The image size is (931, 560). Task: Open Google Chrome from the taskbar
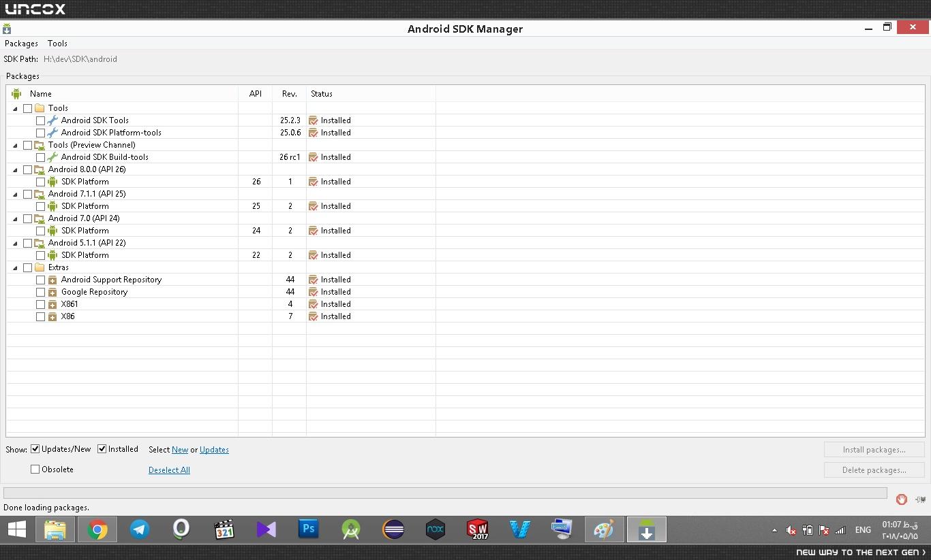click(x=97, y=529)
